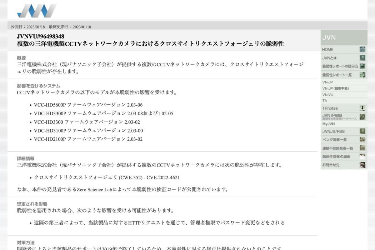
Task: Click the pin icon beside TRnotes
Action: pyautogui.click(x=362, y=108)
